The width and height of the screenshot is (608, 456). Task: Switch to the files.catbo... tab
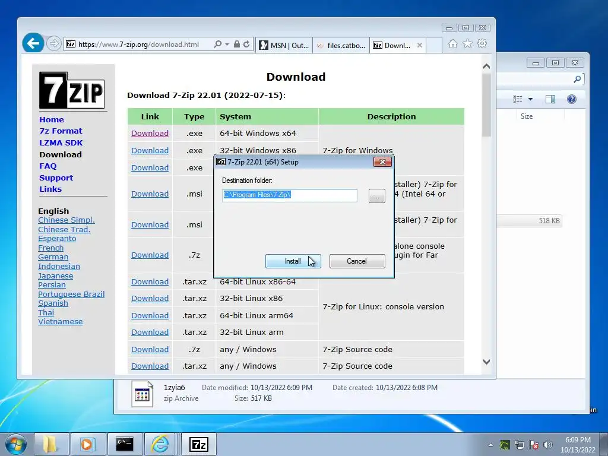(x=341, y=45)
